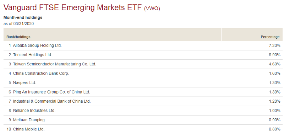The image size is (284, 134).
Task: Open Alibaba Group Holding Ltd. holding
Action: click(x=37, y=45)
